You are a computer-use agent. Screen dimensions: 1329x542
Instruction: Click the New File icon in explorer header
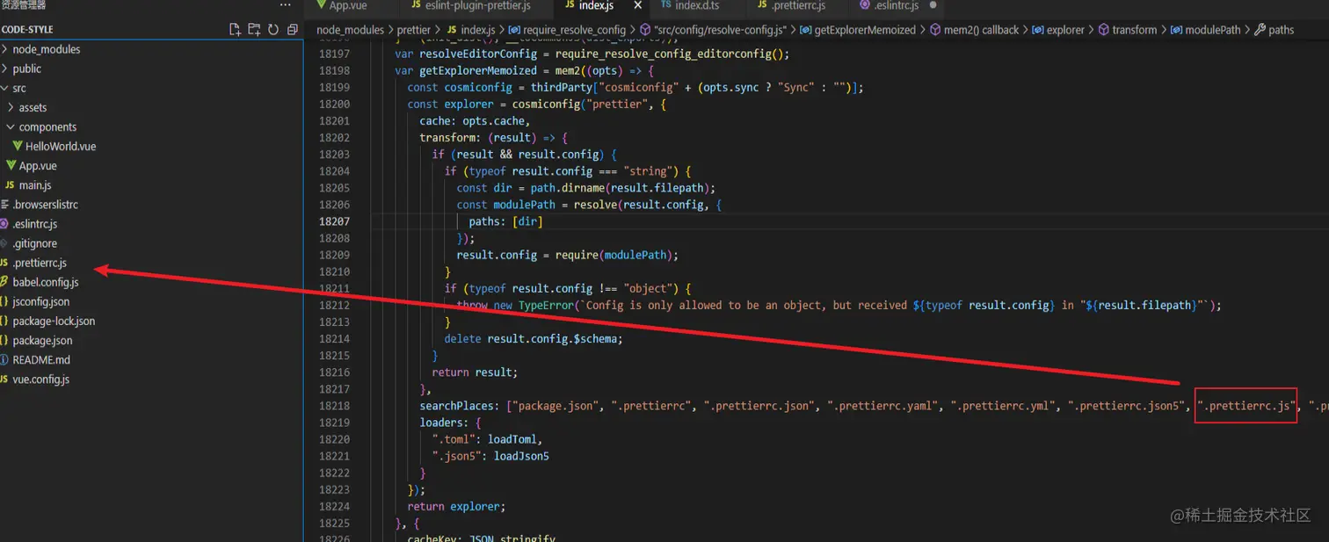(x=235, y=30)
